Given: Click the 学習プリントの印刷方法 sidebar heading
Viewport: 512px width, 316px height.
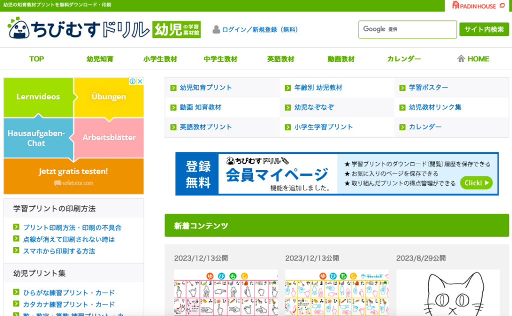Looking at the screenshot, I should pos(54,209).
